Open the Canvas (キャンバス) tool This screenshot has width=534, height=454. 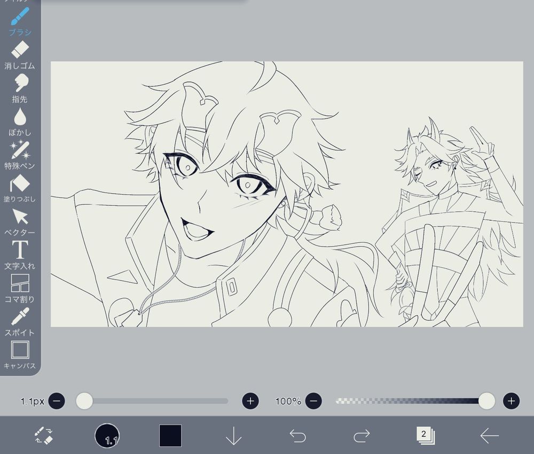(x=20, y=355)
